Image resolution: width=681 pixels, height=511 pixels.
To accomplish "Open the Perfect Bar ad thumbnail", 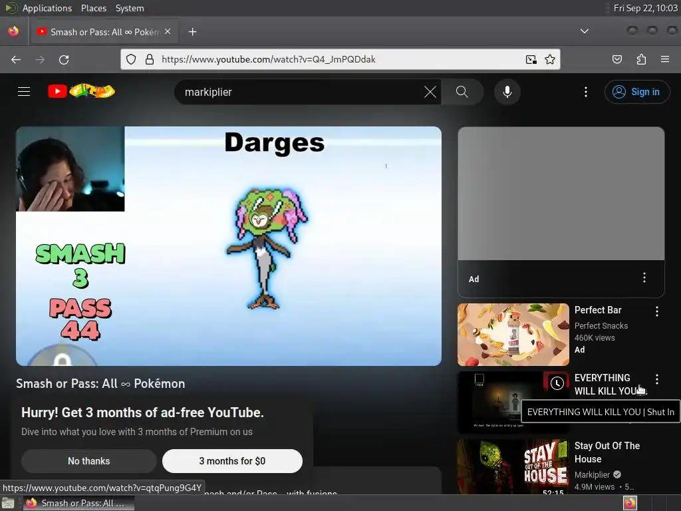I will pyautogui.click(x=513, y=335).
